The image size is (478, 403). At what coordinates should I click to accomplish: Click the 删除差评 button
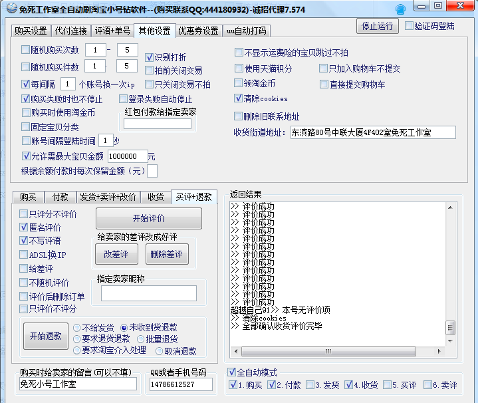tap(167, 254)
